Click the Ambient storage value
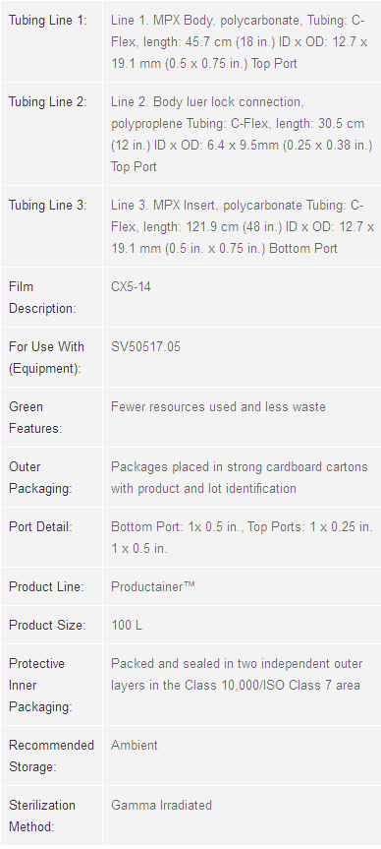Screen dimensions: 381x849 pyautogui.click(x=134, y=745)
